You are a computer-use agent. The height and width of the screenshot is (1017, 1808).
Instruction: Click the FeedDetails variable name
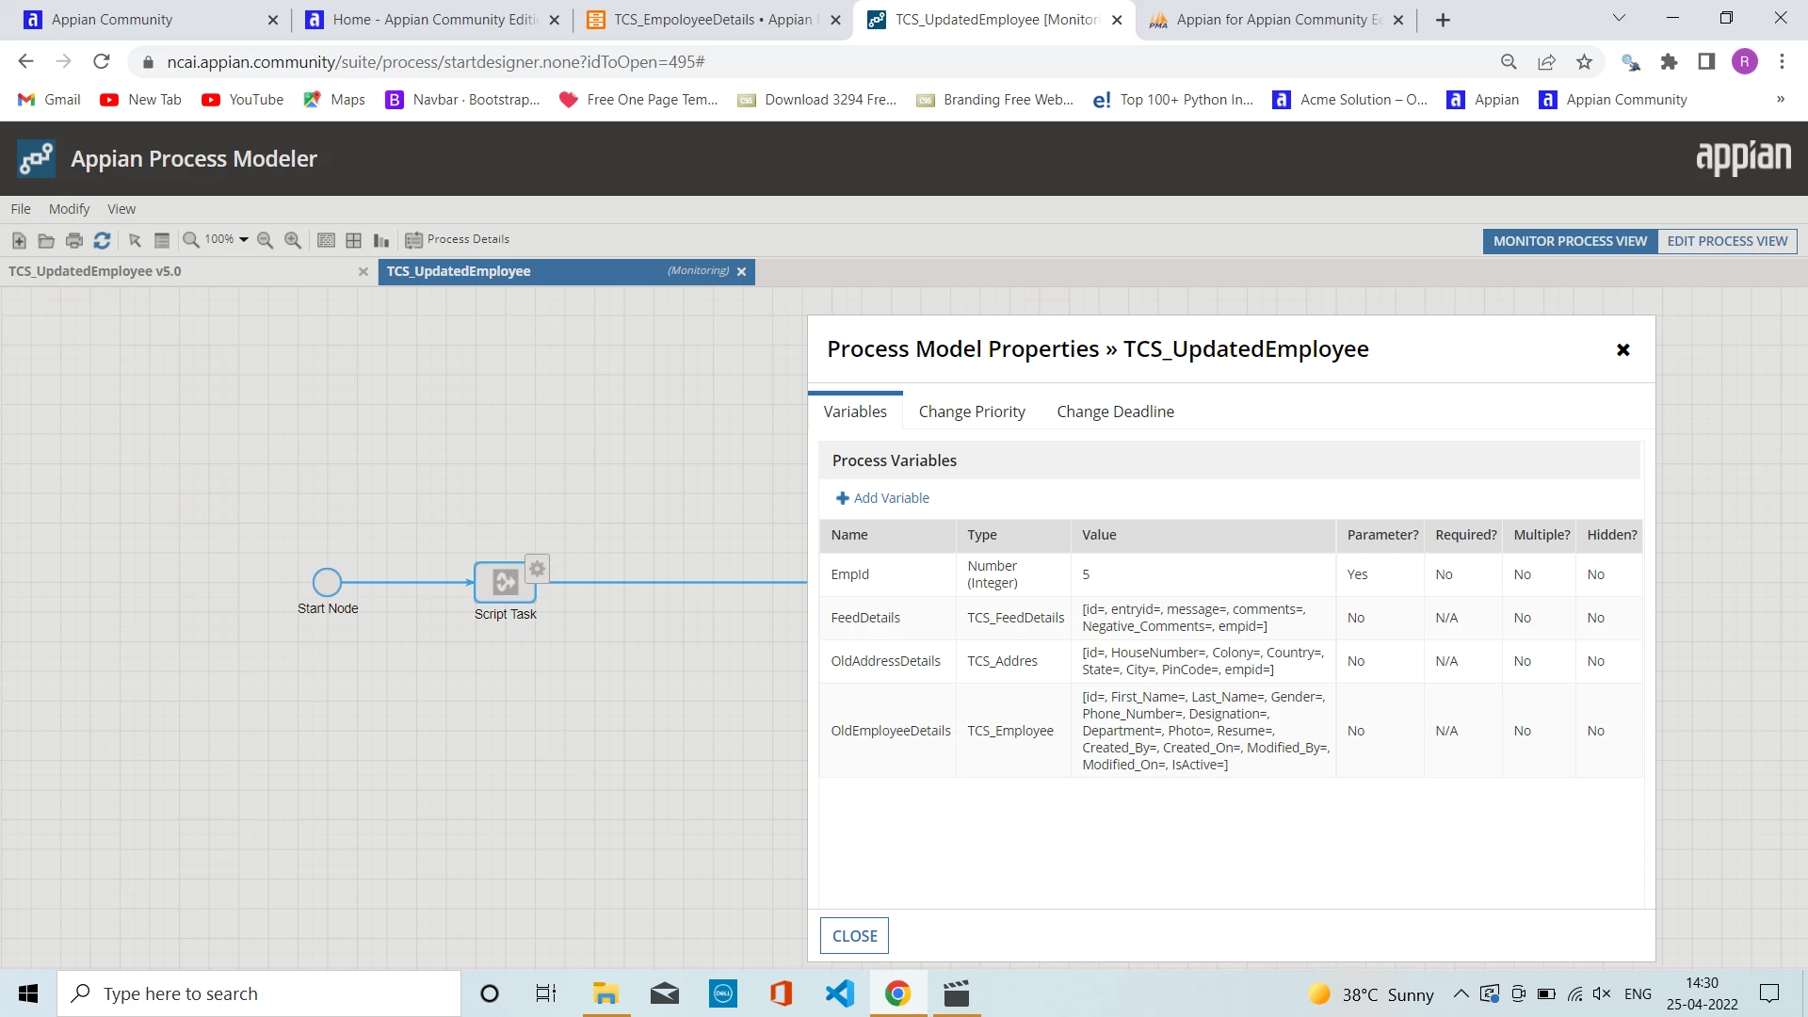[865, 618]
